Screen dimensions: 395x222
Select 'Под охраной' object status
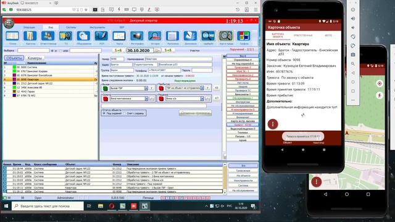pos(104,113)
